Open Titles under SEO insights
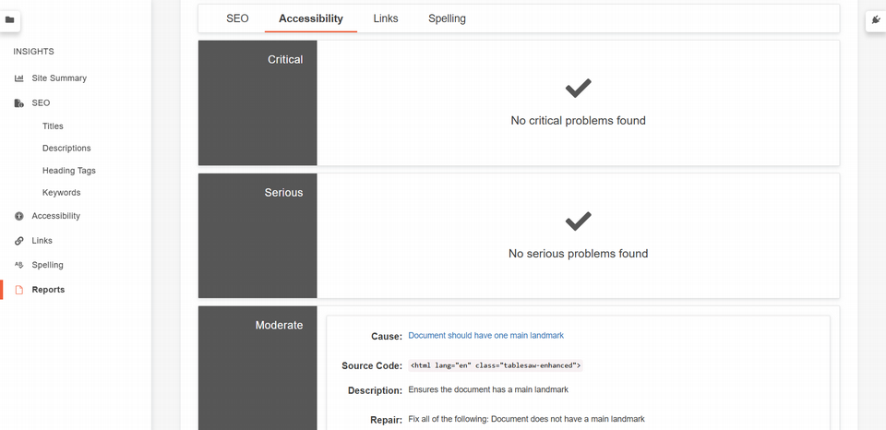The width and height of the screenshot is (886, 430). (53, 126)
